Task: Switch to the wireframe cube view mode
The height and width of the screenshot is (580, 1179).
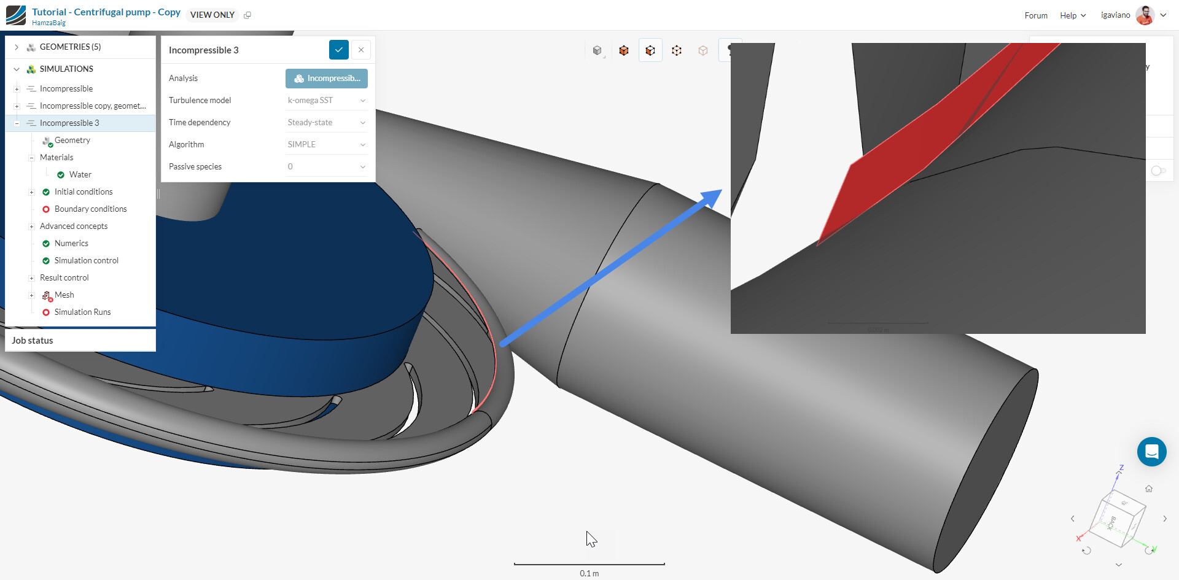Action: (677, 51)
